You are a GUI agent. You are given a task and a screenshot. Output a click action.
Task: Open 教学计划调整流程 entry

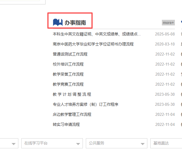pos(72,94)
